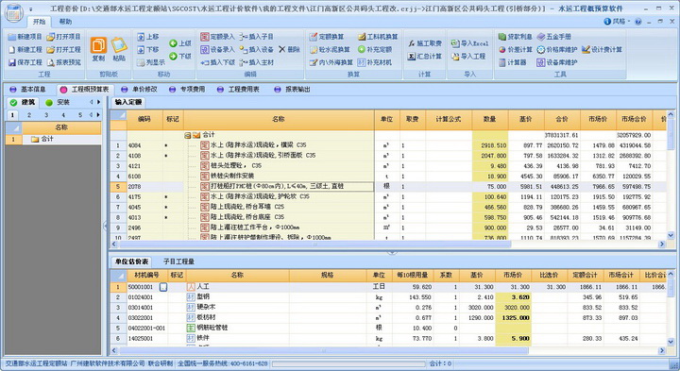Save project with 保存工程
Viewport: 680px width, 371px height.
click(25, 62)
